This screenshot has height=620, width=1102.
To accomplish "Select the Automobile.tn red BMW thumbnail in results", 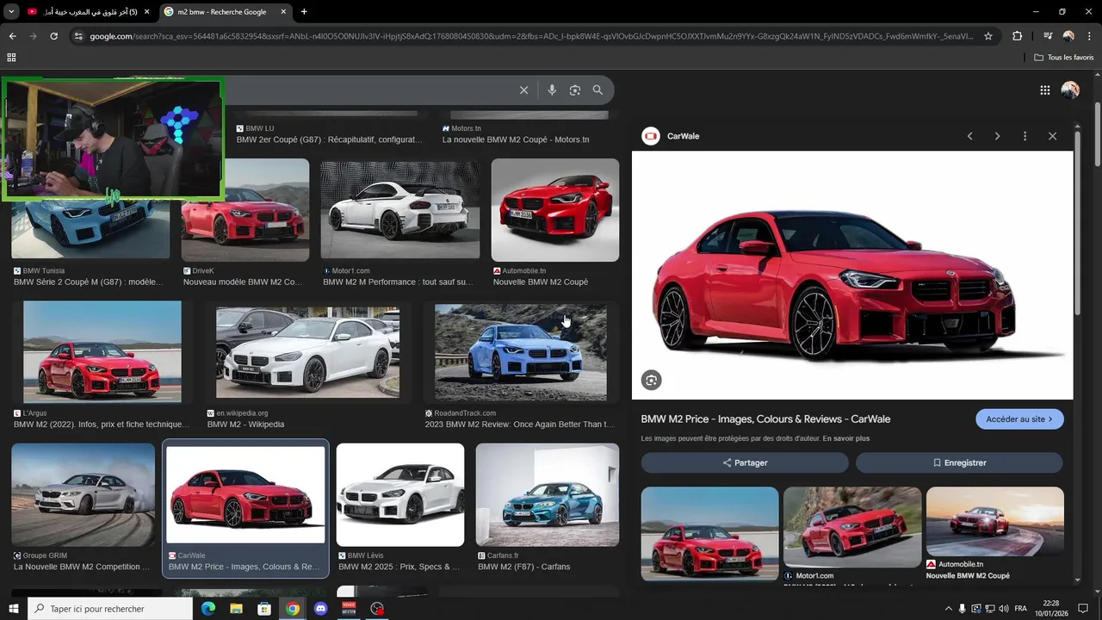I will (555, 209).
